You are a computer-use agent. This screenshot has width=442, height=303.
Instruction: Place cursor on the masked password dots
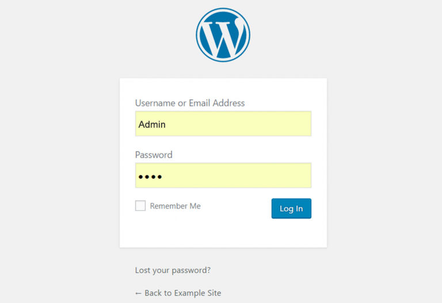pos(150,177)
